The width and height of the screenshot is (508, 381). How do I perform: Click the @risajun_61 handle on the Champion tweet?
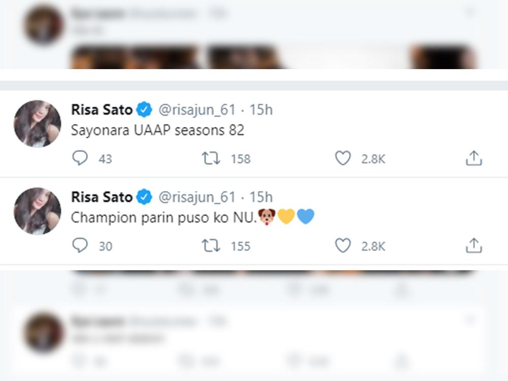pos(197,197)
